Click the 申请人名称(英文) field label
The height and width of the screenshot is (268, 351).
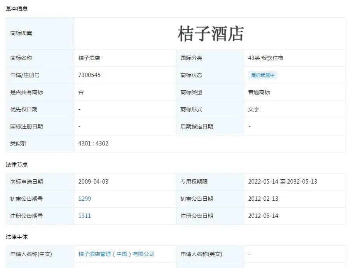coord(201,254)
